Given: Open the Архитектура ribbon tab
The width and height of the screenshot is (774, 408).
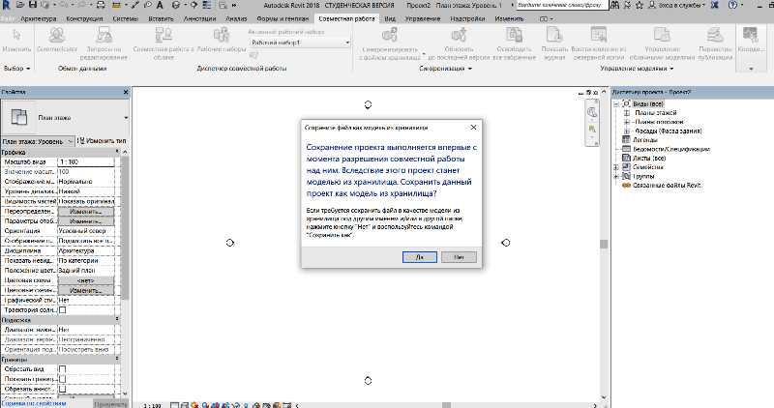Looking at the screenshot, I should coord(39,18).
